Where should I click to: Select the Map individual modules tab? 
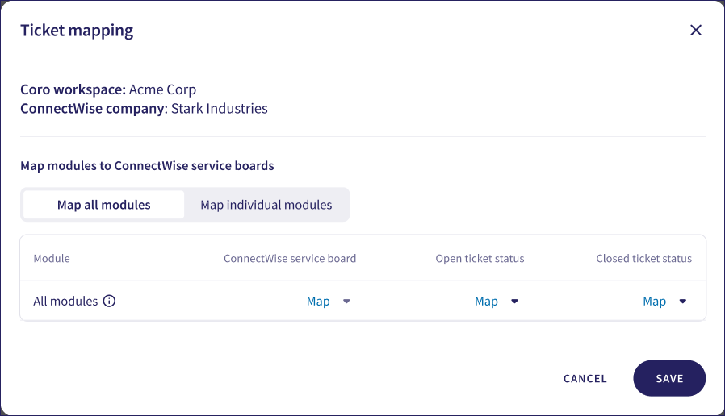point(266,205)
